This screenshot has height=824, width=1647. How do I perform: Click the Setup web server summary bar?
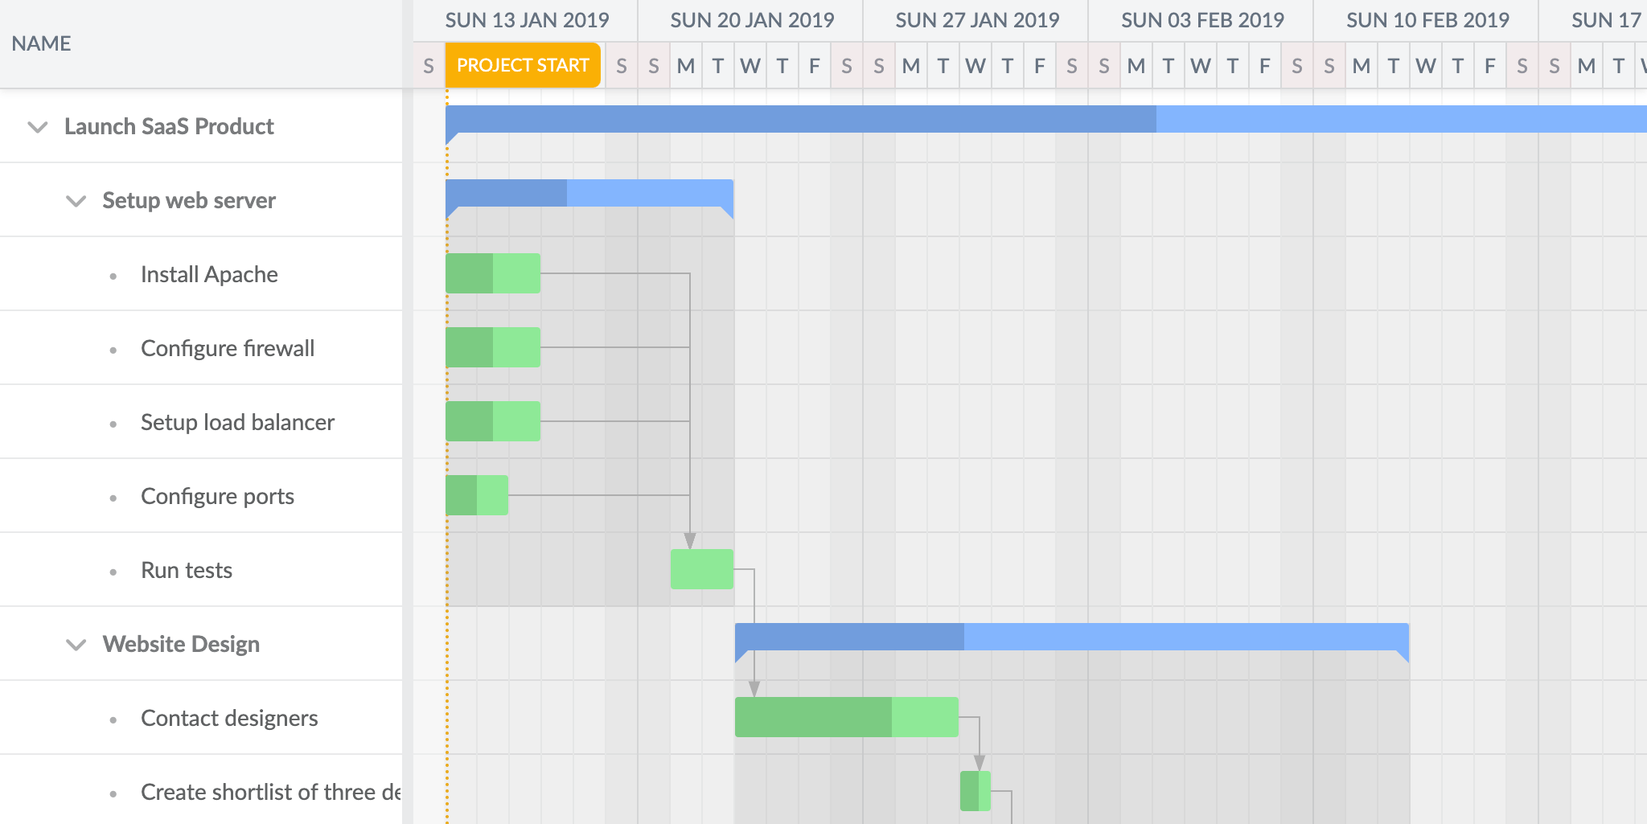click(x=589, y=194)
